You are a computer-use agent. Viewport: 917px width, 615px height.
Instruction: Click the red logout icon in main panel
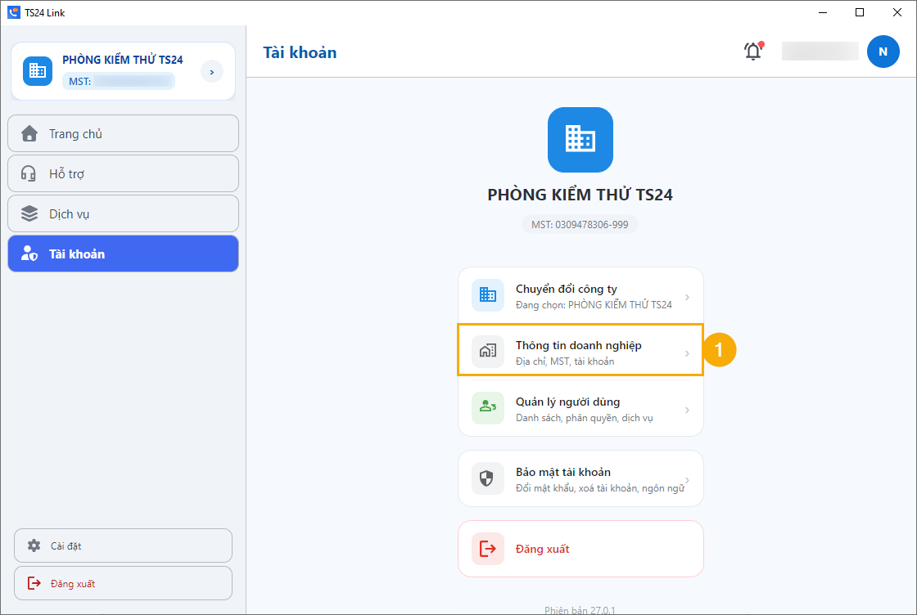488,549
